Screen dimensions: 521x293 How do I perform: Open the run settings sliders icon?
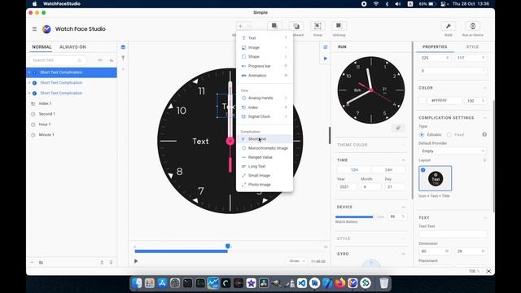[326, 47]
